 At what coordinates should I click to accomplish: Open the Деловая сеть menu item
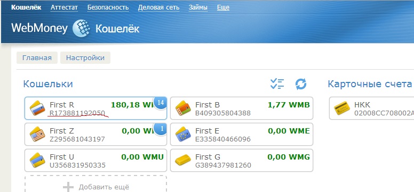158,7
